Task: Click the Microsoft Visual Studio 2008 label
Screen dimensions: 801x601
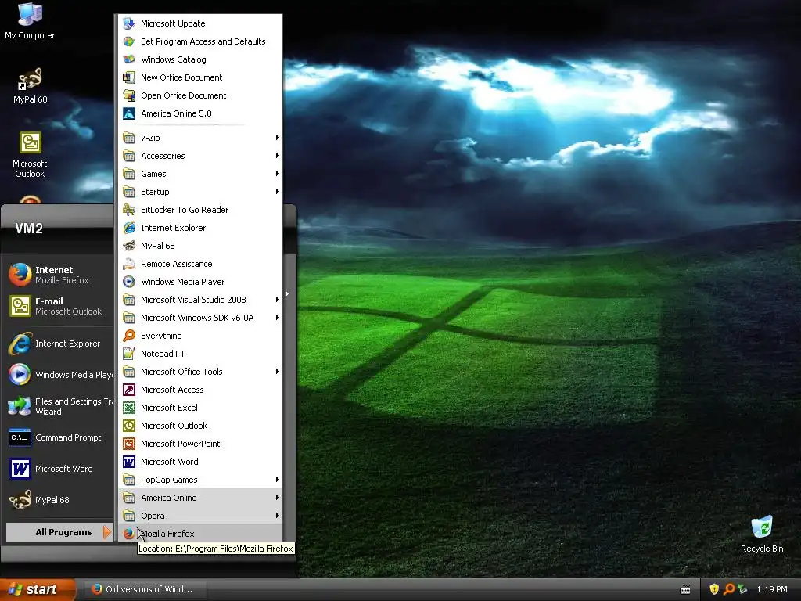Action: (193, 300)
